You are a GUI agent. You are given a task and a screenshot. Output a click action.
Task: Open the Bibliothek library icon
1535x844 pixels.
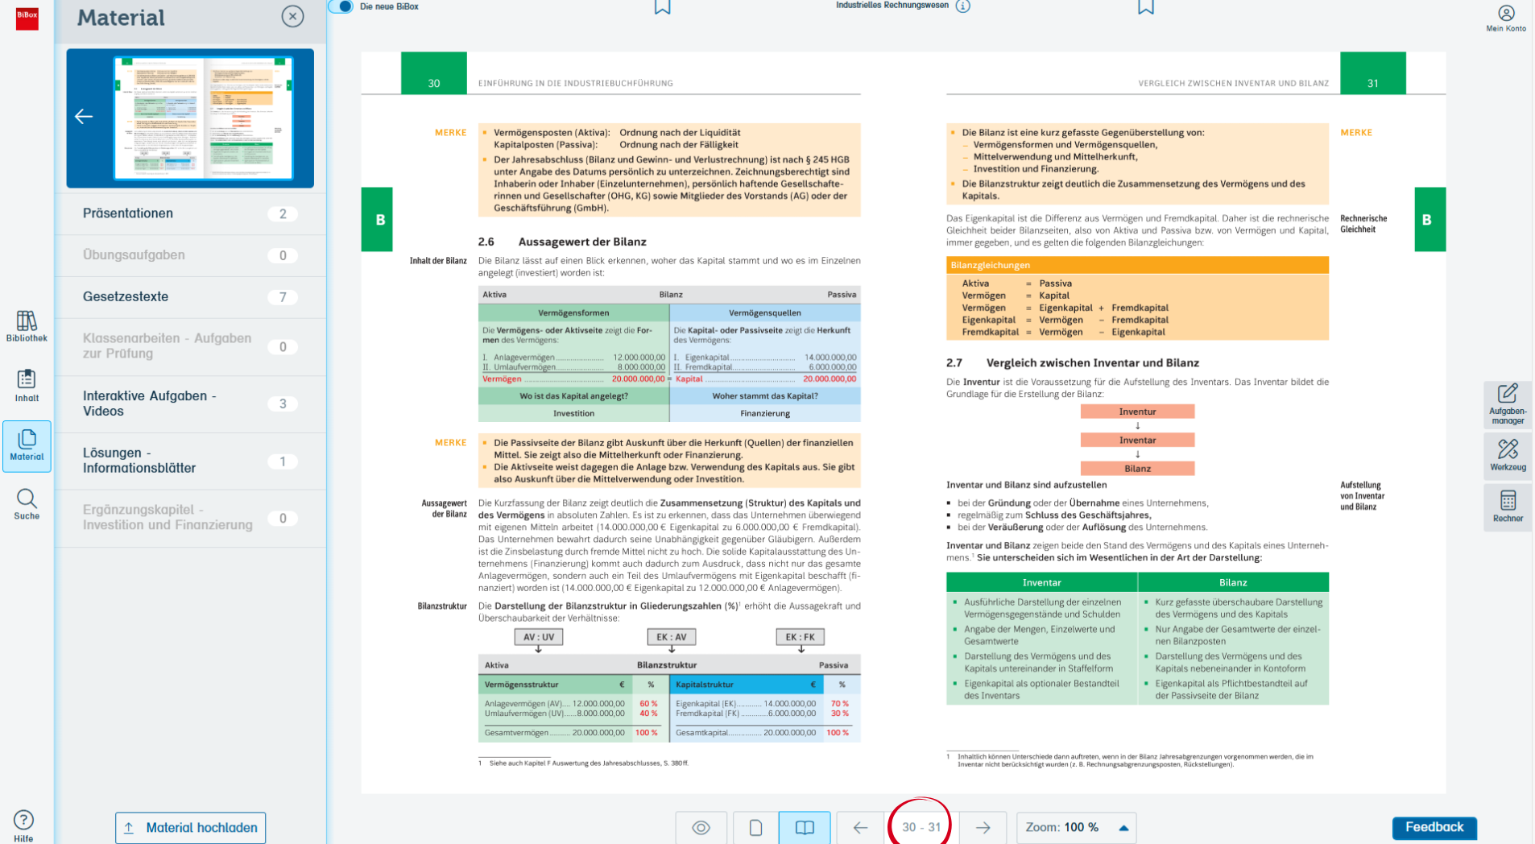[x=27, y=326]
